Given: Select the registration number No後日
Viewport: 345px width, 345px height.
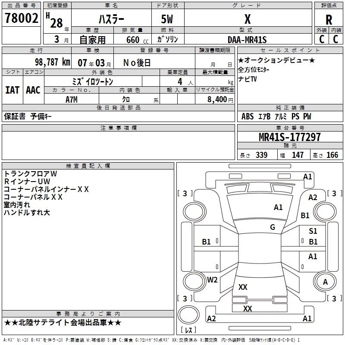Looking at the screenshot, I should pyautogui.click(x=137, y=63).
